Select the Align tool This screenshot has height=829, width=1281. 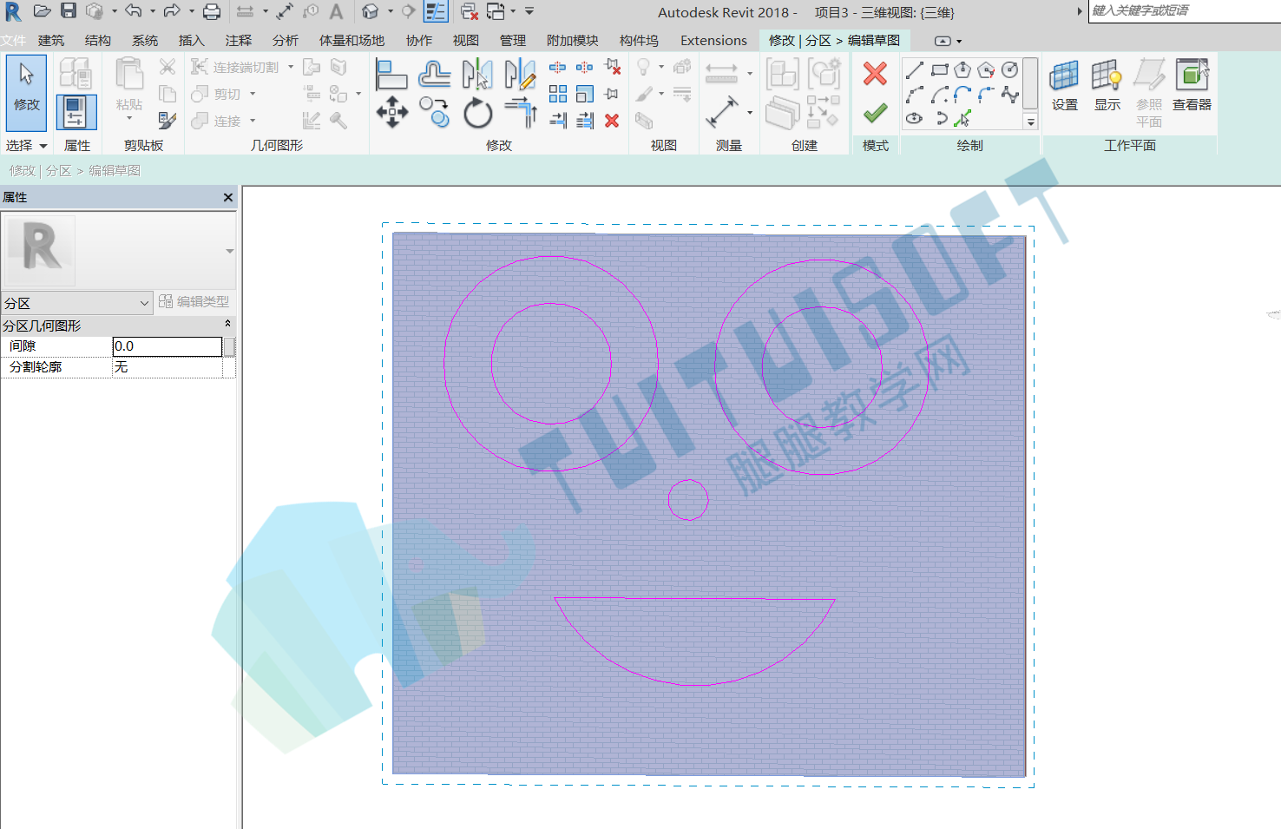point(391,74)
